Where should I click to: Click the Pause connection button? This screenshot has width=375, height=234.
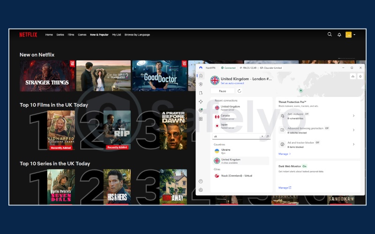[222, 91]
